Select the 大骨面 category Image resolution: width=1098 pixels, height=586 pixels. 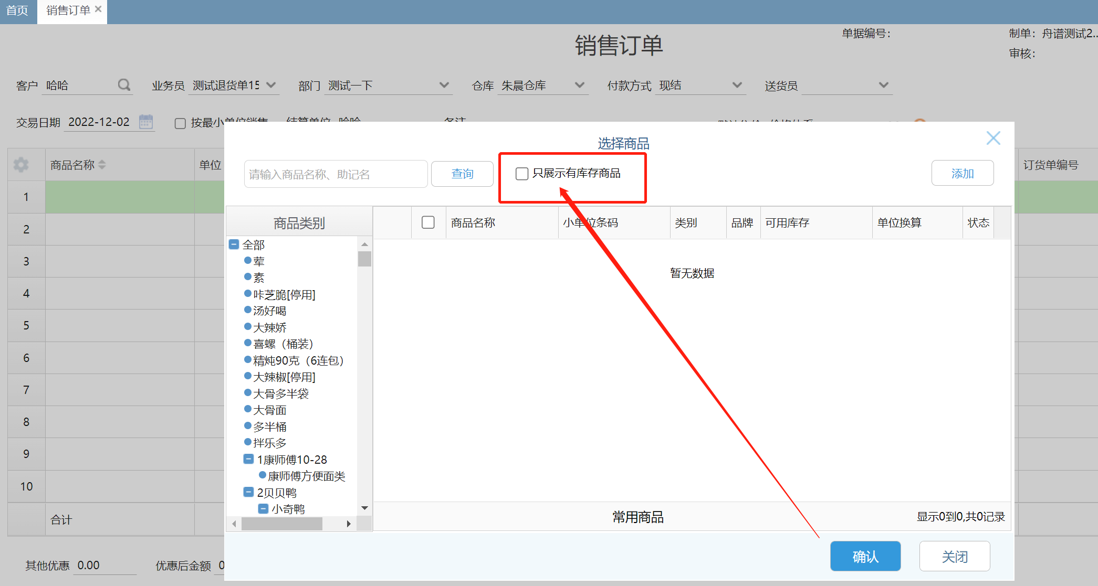270,410
